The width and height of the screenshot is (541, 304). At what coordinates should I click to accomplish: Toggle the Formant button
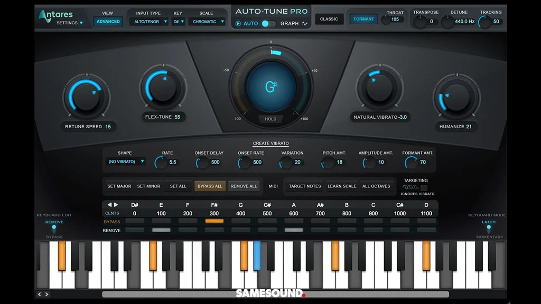(x=363, y=19)
